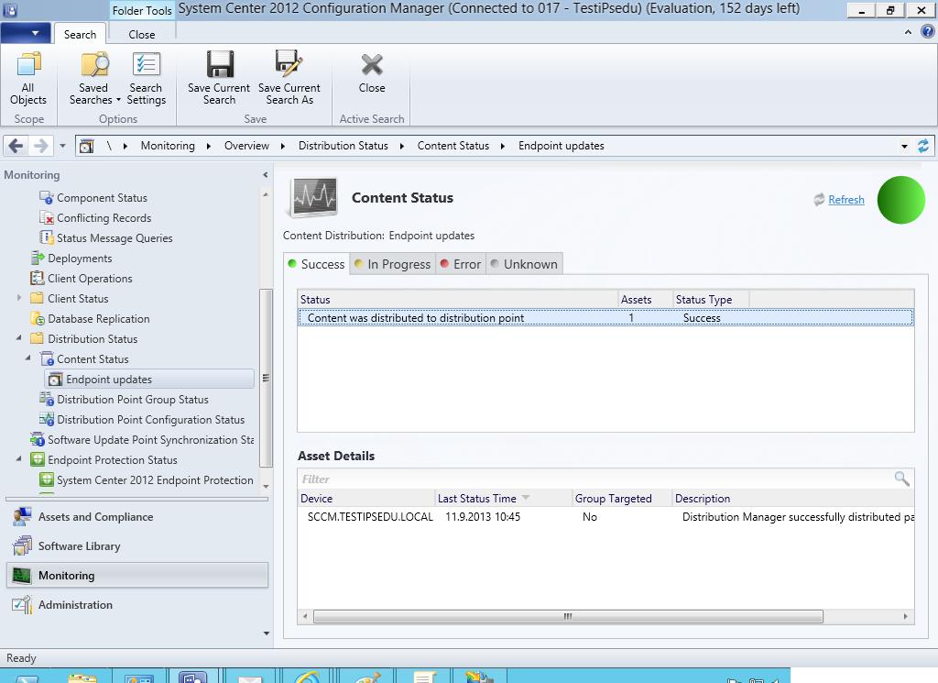Minimize the ribbon using the caret
Screen dimensions: 938x683
pyautogui.click(x=908, y=32)
